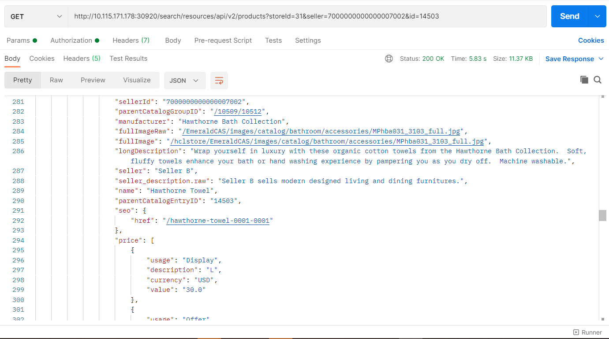Click the search response magnifier icon
This screenshot has width=609, height=339.
[598, 80]
